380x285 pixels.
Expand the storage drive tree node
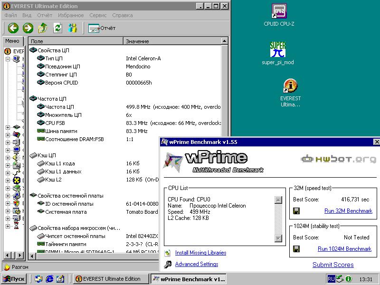tap(8, 165)
